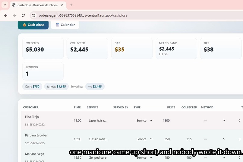Open the Type dropdown for Elisa Trejo

coord(144,120)
